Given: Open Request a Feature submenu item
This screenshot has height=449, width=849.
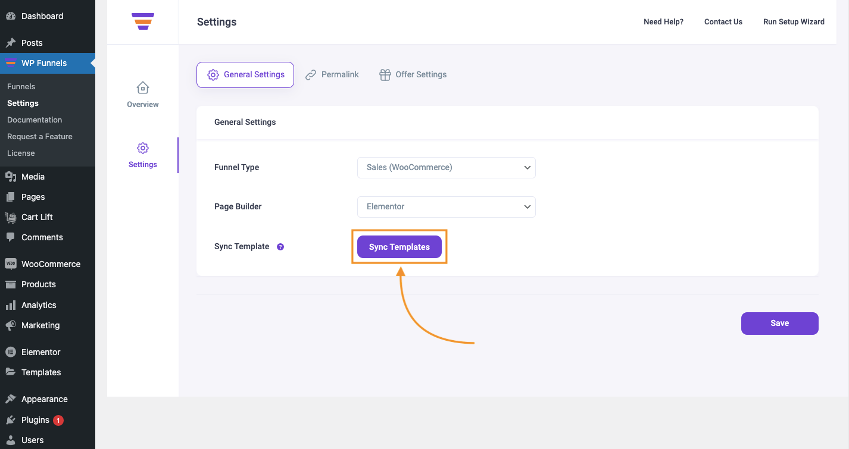Looking at the screenshot, I should tap(40, 136).
